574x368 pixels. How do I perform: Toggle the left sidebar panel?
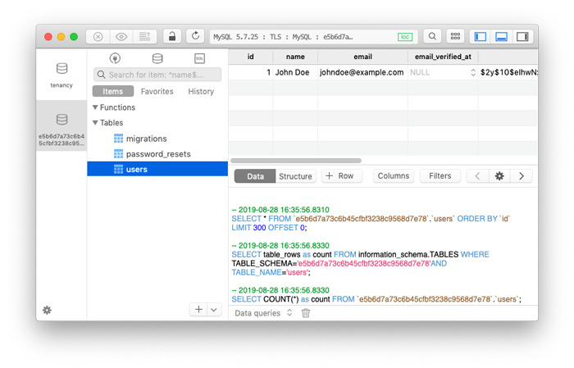point(481,37)
